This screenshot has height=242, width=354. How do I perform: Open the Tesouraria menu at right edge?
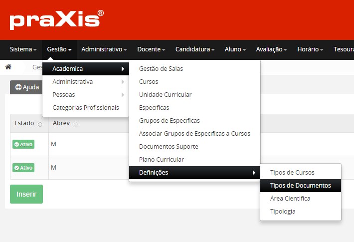[344, 49]
